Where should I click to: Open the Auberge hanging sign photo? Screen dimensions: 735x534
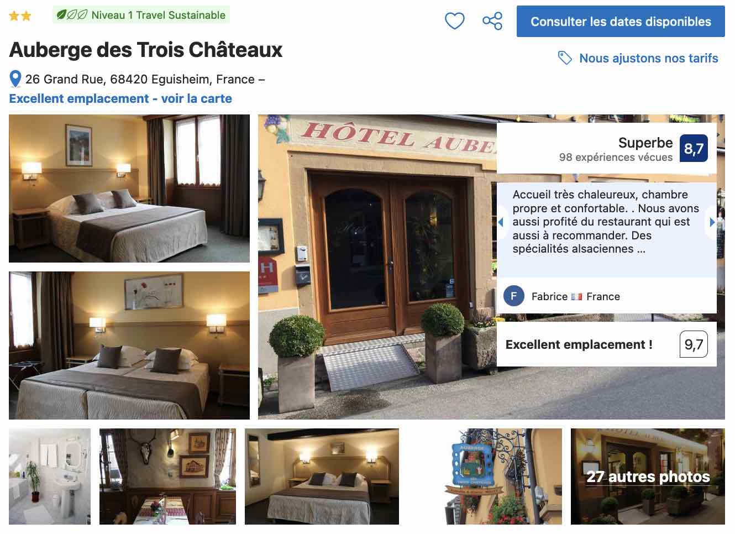pyautogui.click(x=503, y=477)
